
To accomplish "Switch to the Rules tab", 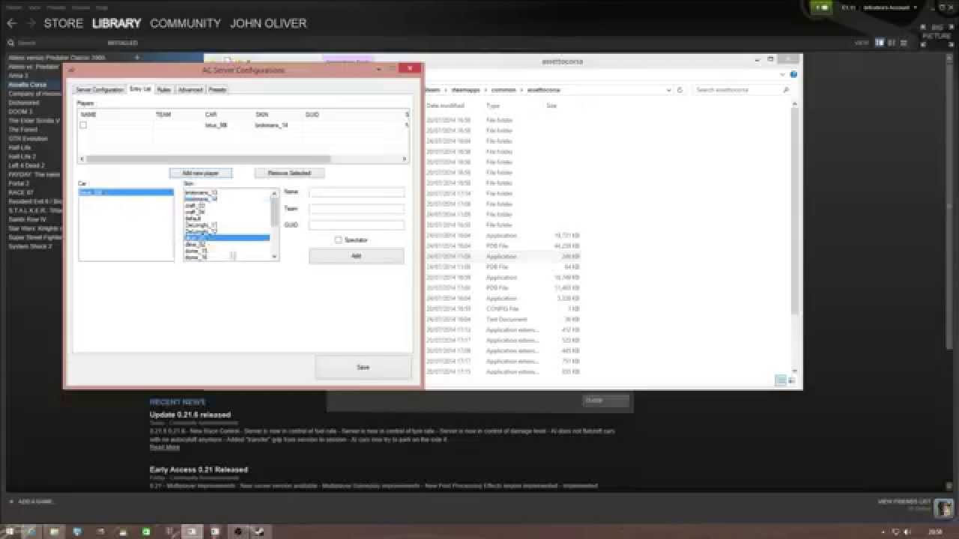I will (x=164, y=90).
